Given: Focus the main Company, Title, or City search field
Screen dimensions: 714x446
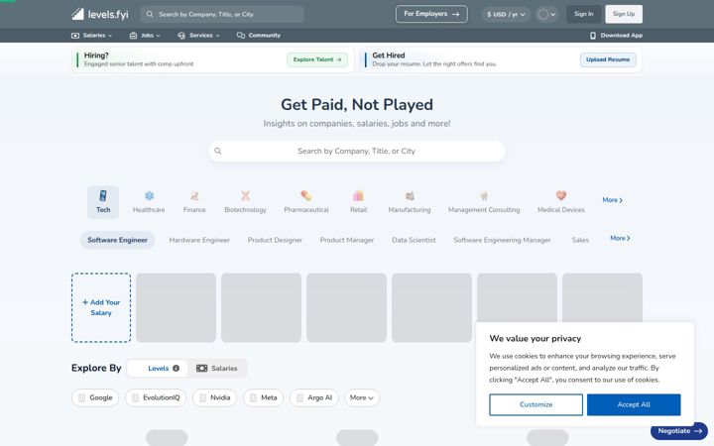Looking at the screenshot, I should click(357, 151).
